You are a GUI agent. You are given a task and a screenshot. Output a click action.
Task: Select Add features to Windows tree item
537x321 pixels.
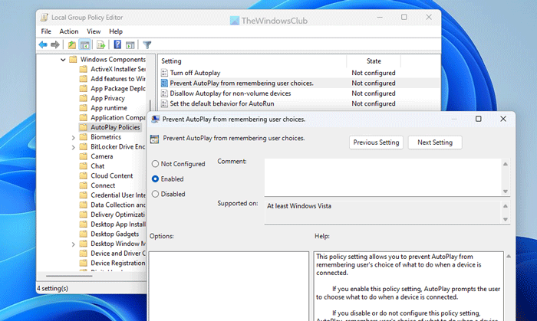click(118, 79)
